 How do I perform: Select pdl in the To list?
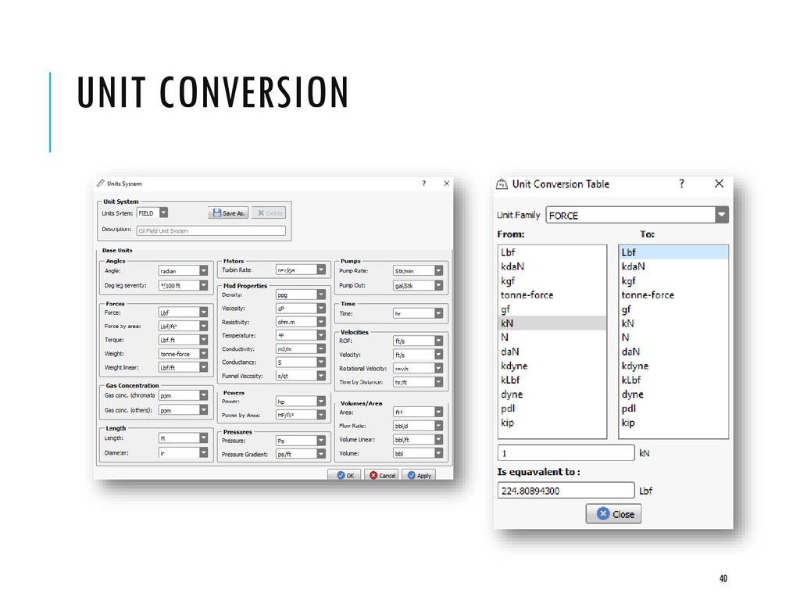[673, 408]
